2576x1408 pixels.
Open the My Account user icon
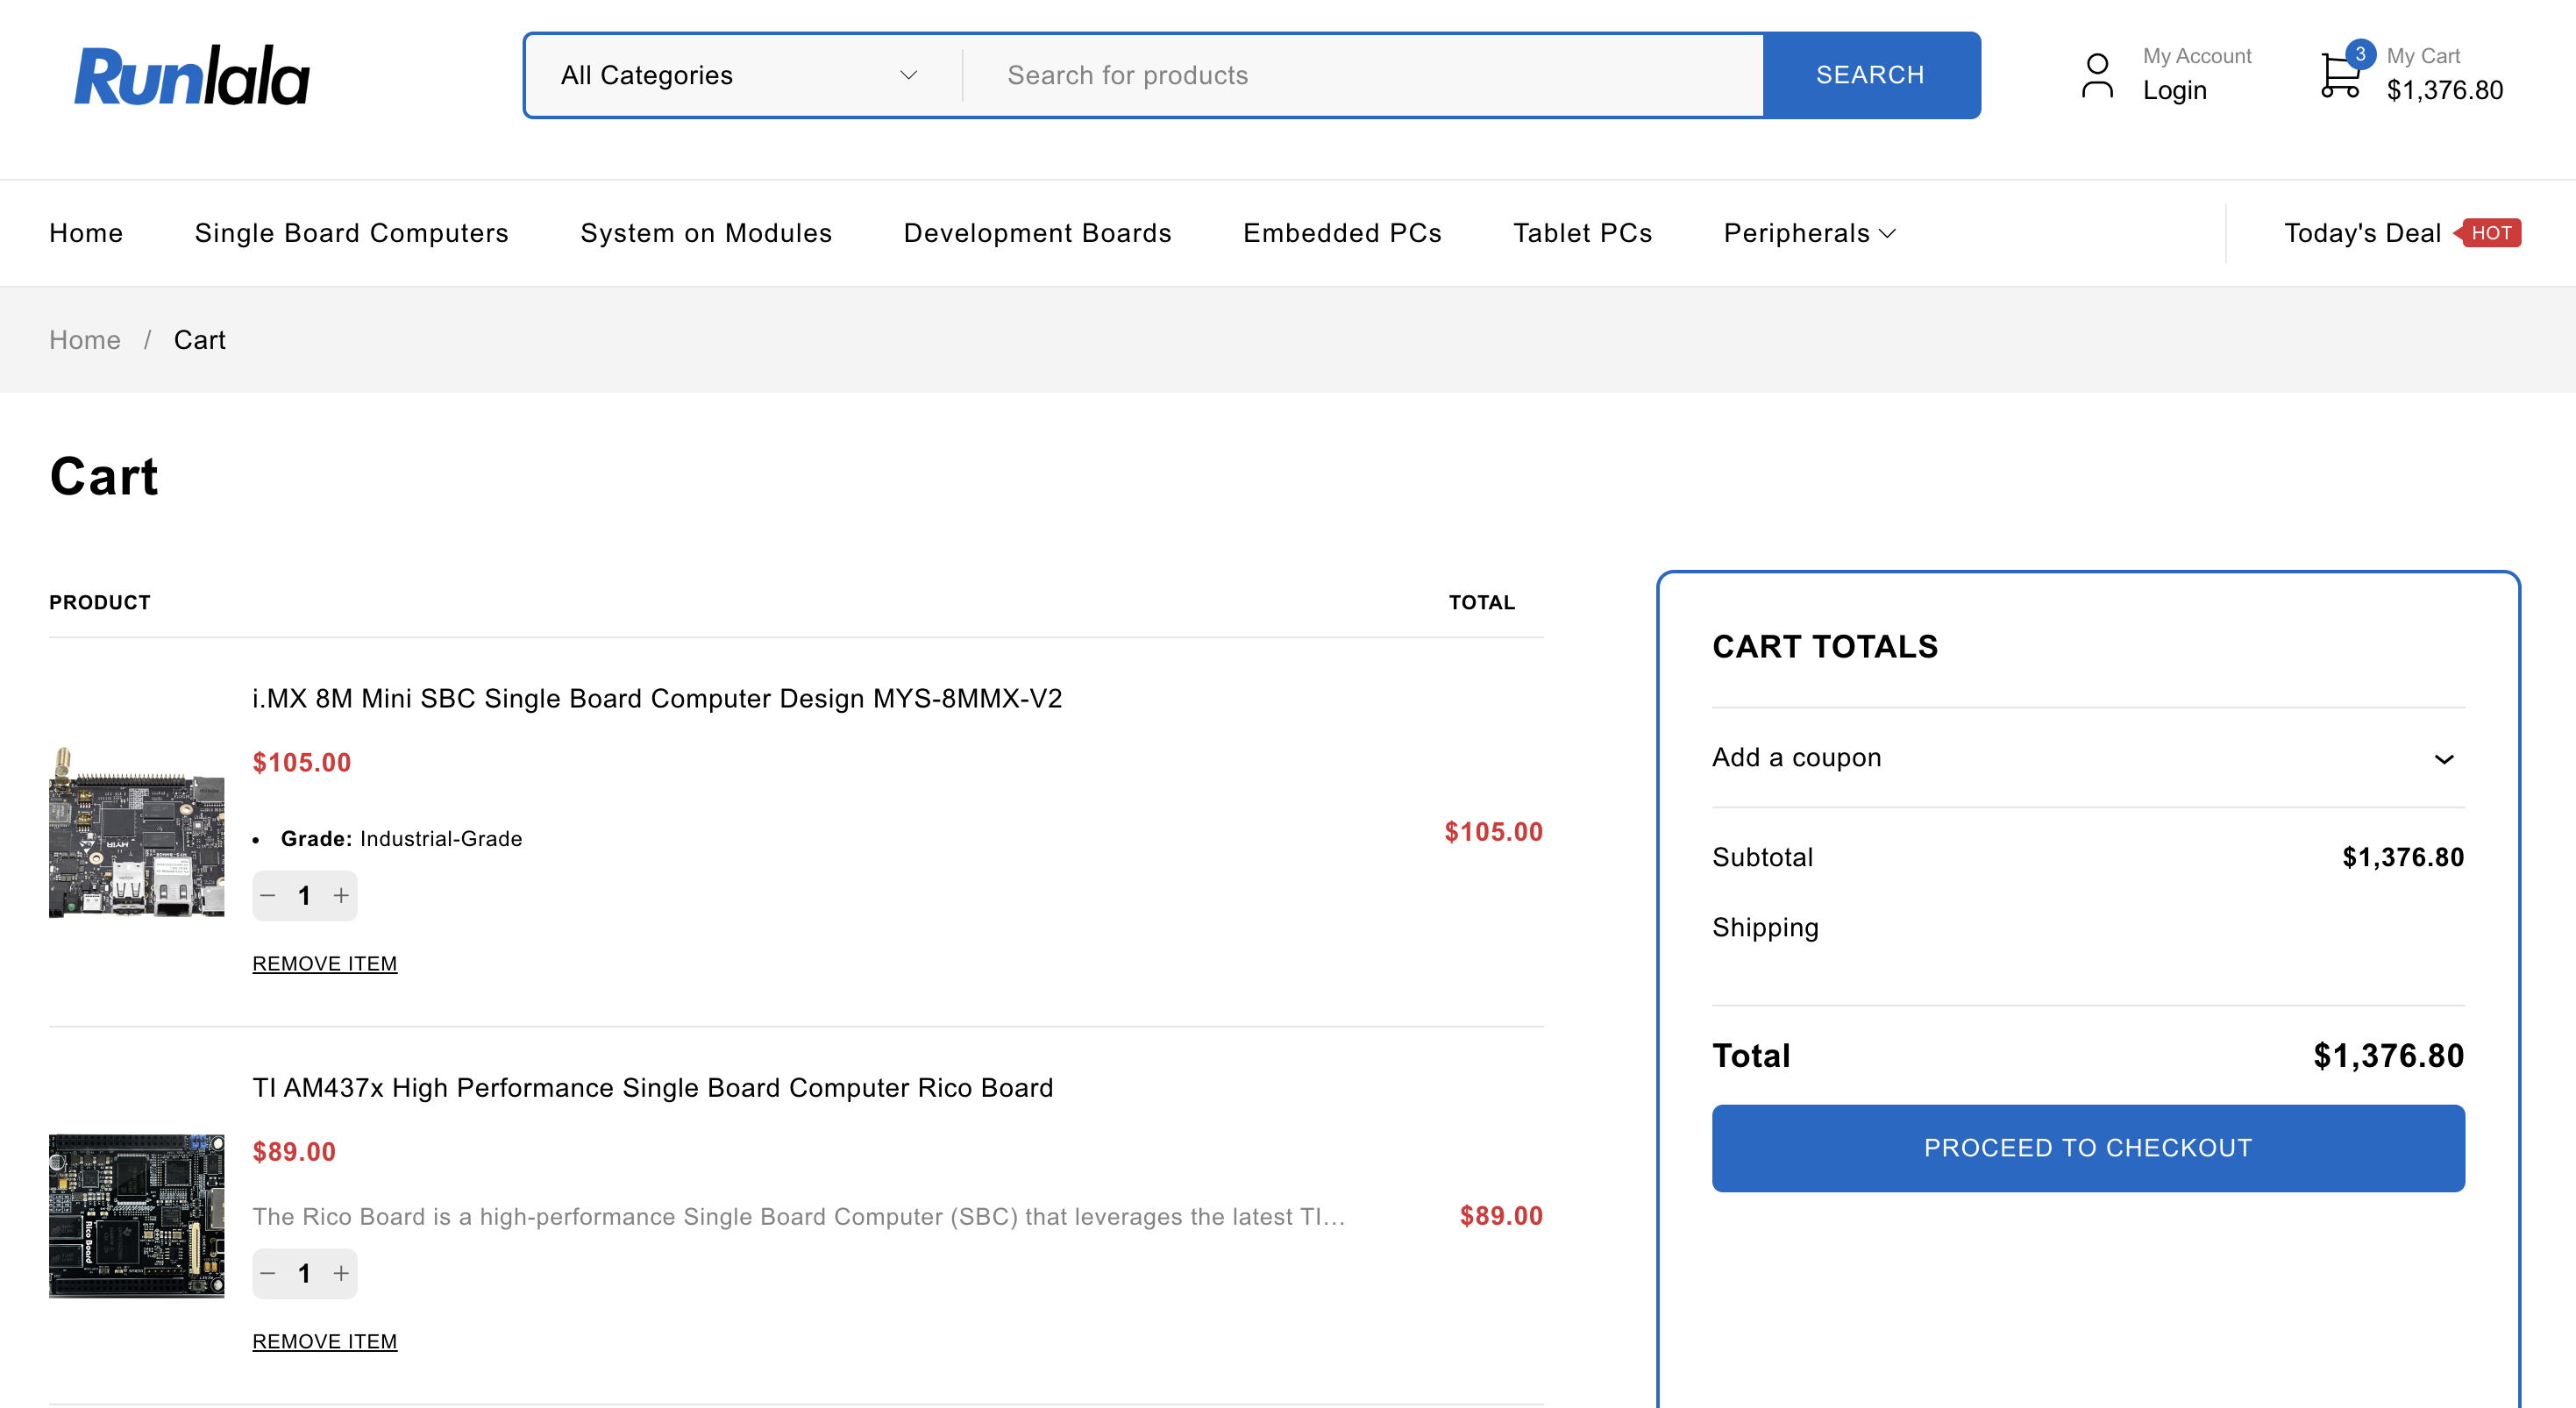(x=2097, y=76)
